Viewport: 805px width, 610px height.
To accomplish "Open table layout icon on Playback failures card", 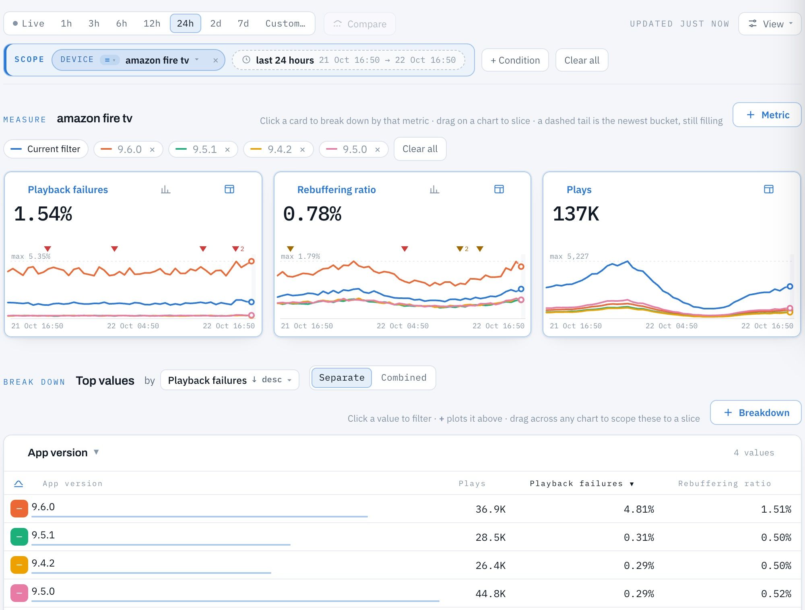I will 229,190.
